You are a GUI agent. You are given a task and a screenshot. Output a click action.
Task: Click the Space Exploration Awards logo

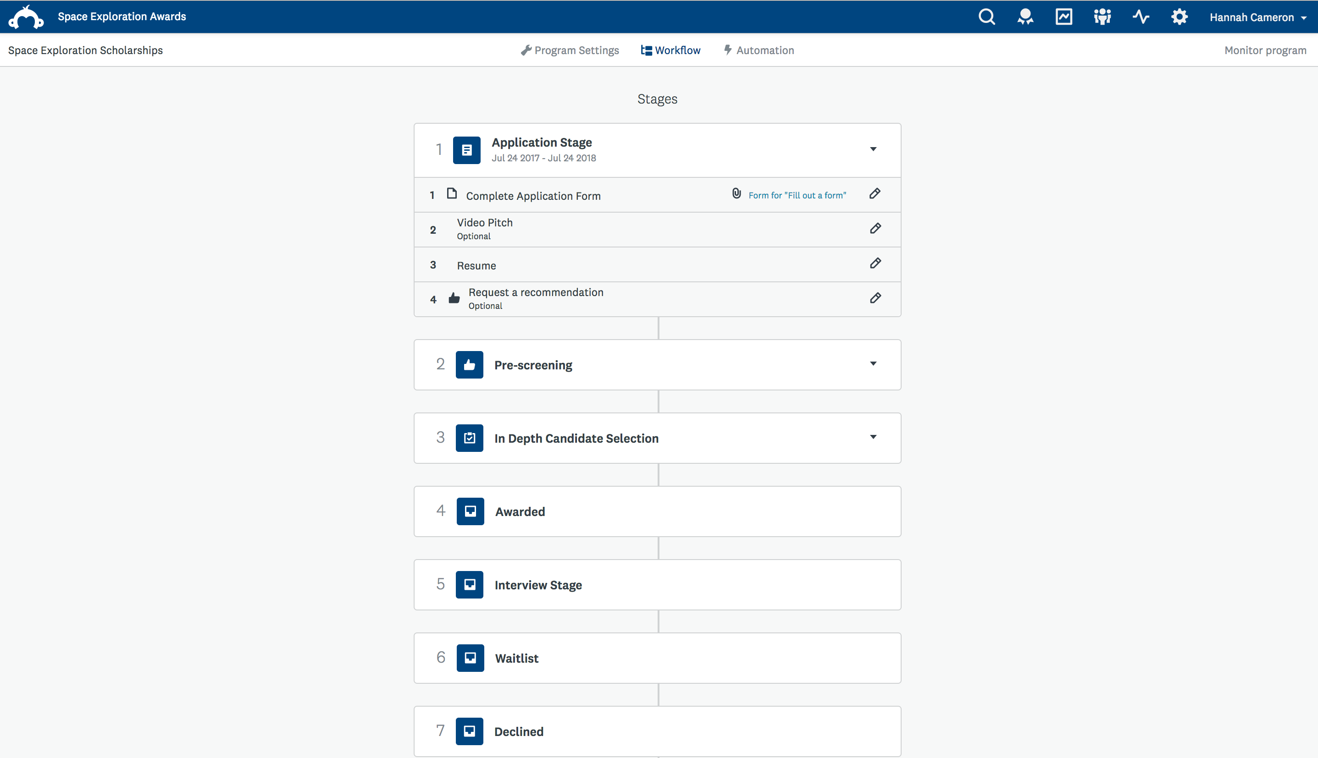click(x=26, y=16)
